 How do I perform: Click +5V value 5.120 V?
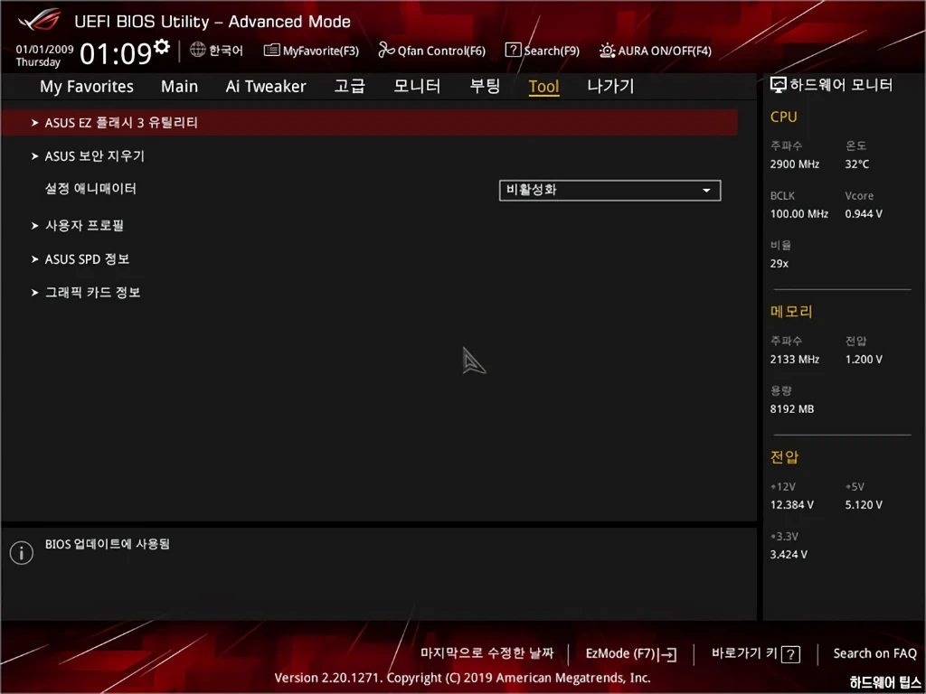(864, 505)
